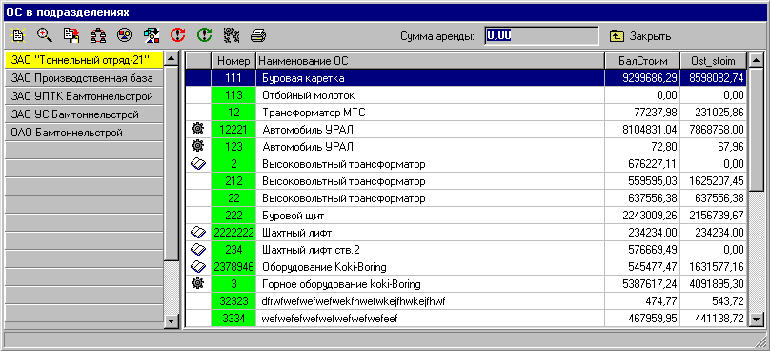This screenshot has width=770, height=351.
Task: Click the Сумма аренды input field
Action: point(541,36)
